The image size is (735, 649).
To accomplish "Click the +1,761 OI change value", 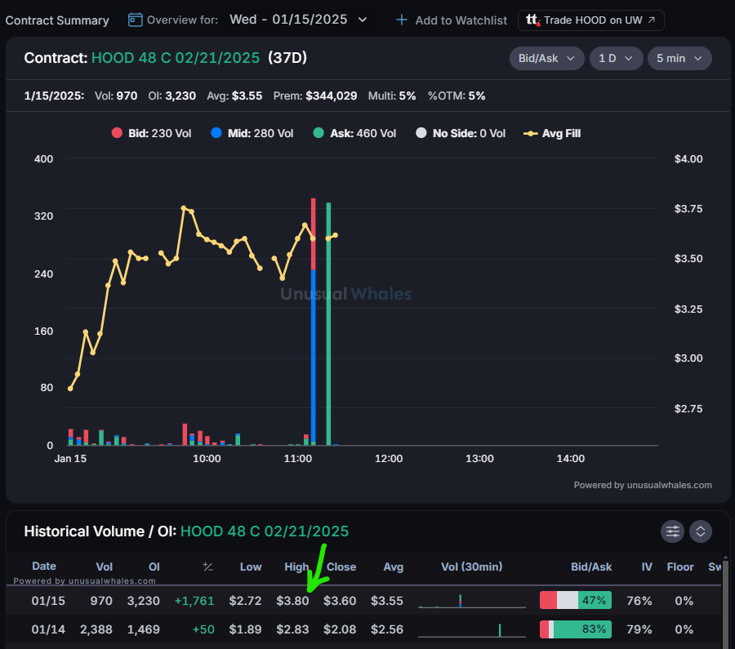I will pyautogui.click(x=194, y=601).
